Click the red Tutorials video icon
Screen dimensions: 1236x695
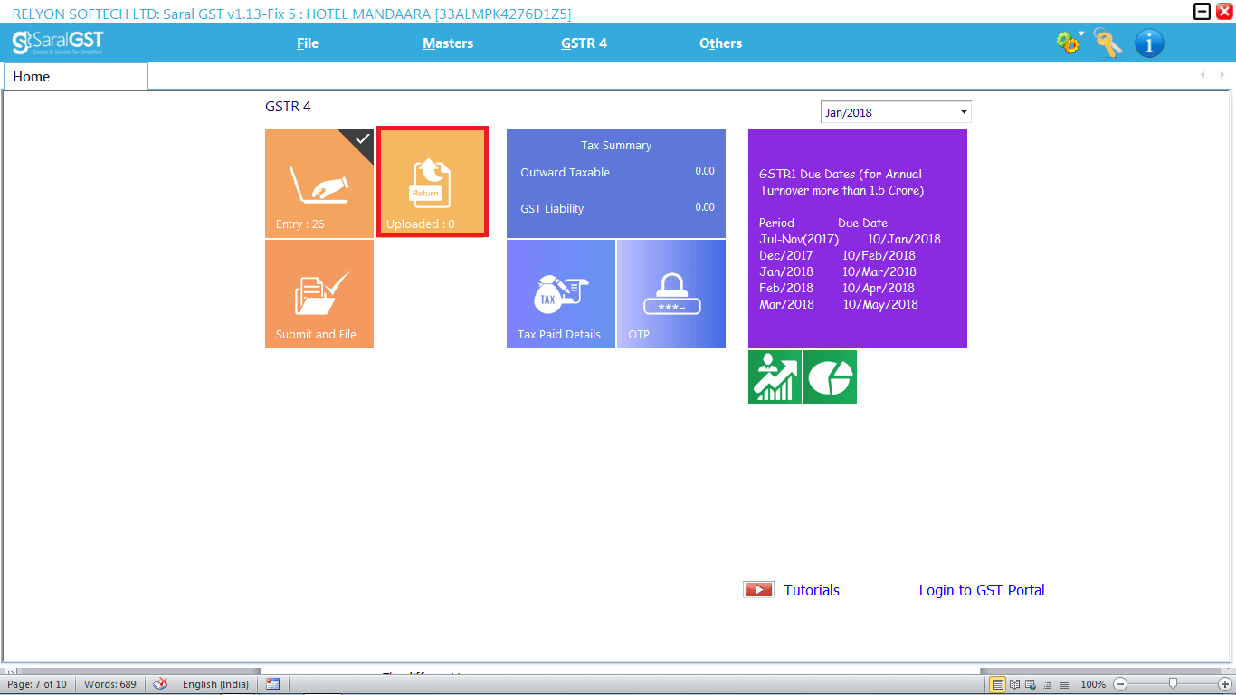click(758, 590)
